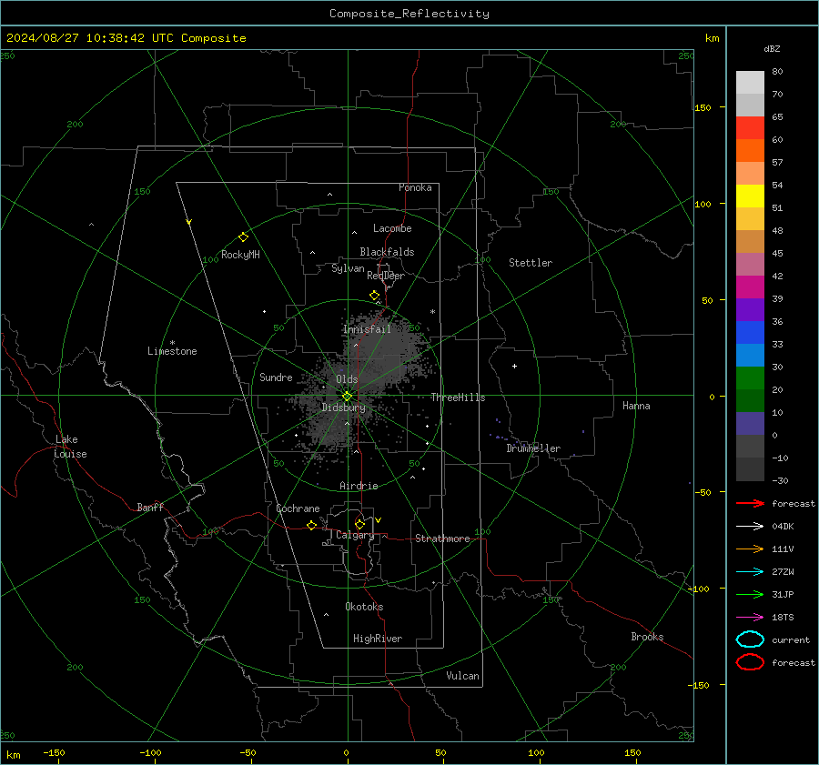Click the magenta swatch in dBZ scale
The height and width of the screenshot is (765, 819).
tap(750, 287)
